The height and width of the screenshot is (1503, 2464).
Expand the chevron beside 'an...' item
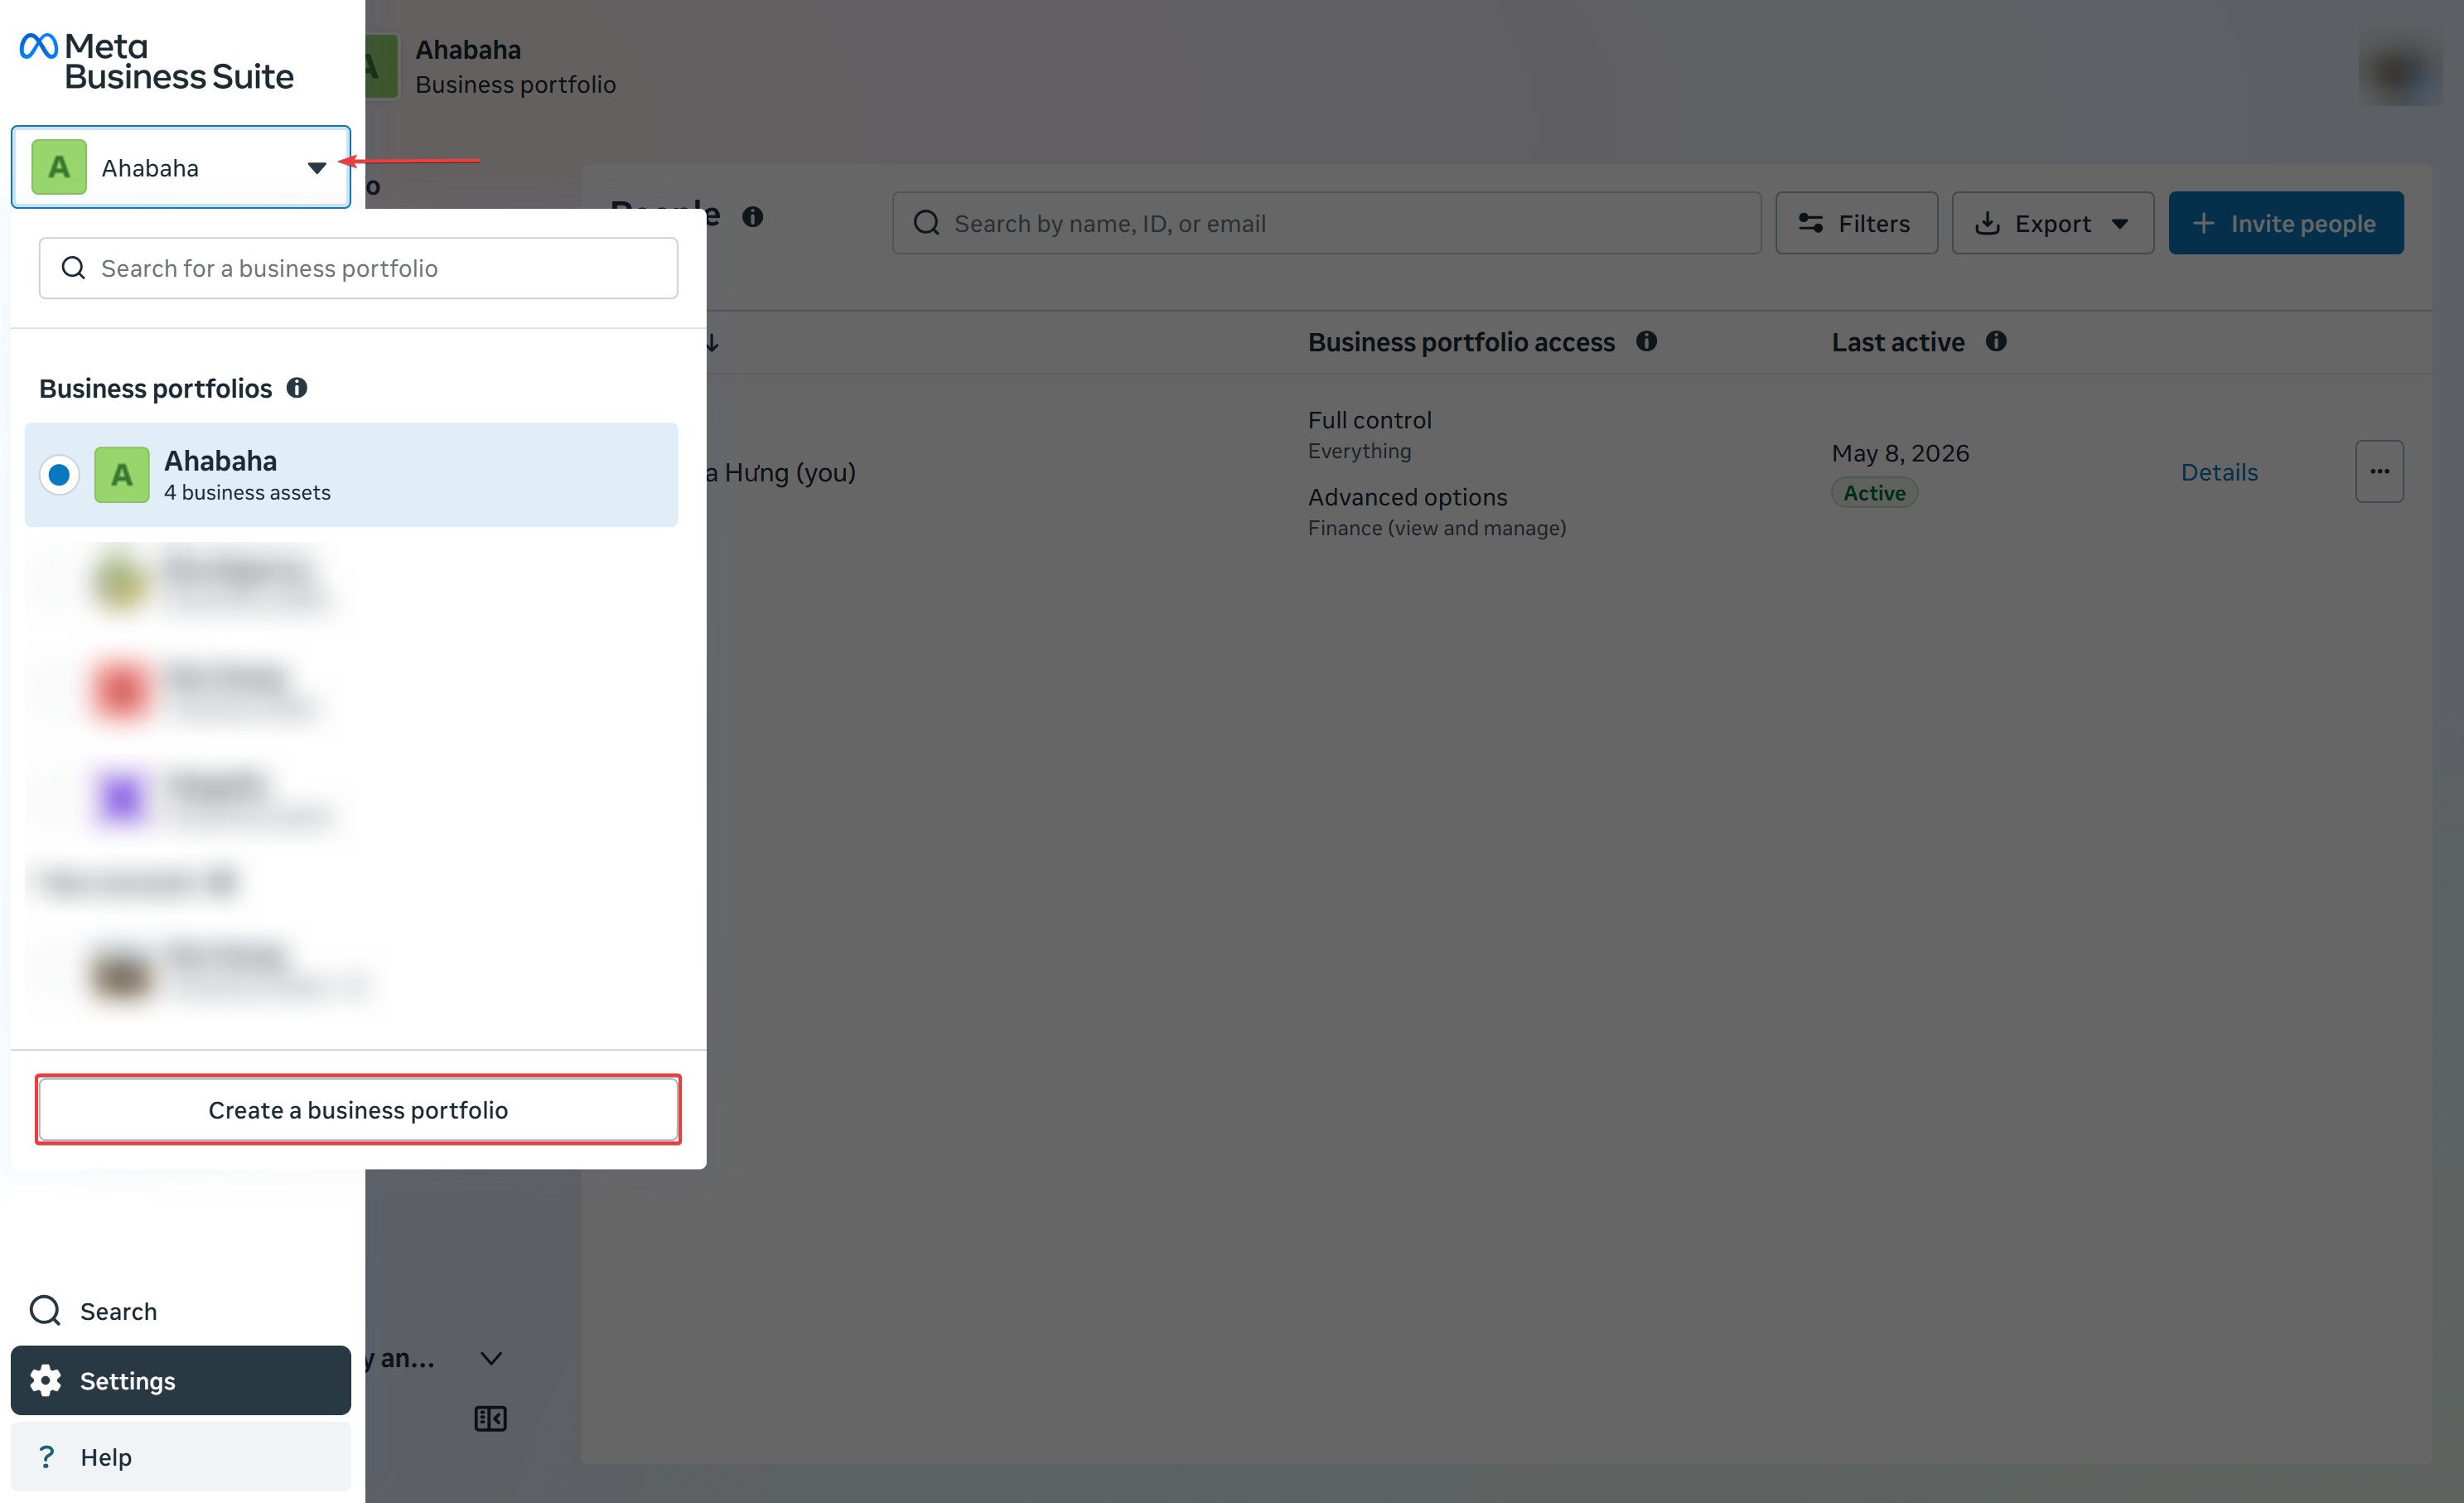(x=491, y=1358)
